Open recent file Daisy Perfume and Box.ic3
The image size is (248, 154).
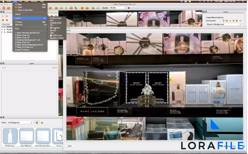point(27,33)
